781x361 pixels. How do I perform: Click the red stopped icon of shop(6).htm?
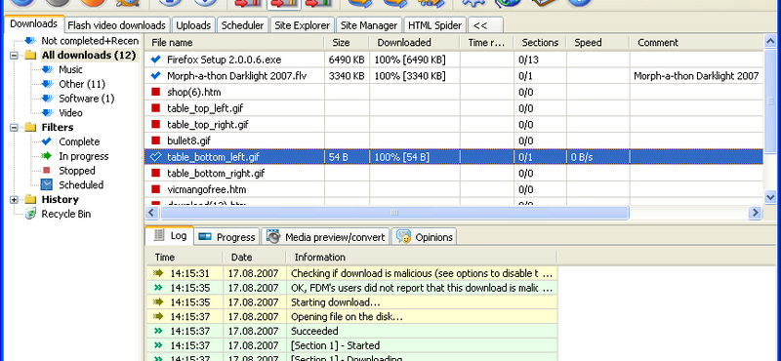point(156,92)
